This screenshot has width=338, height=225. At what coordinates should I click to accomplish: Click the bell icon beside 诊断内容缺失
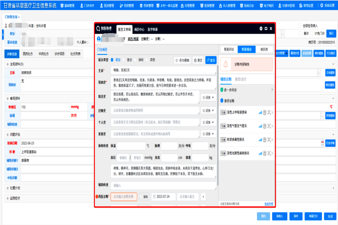226,64
